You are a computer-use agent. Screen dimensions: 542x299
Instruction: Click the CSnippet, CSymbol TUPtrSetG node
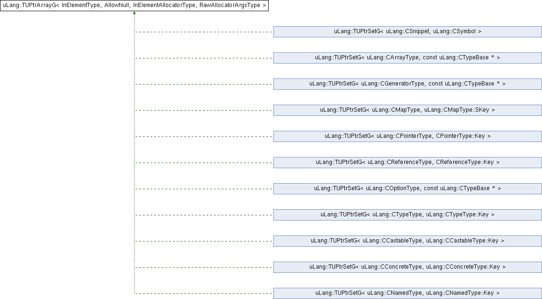(407, 32)
